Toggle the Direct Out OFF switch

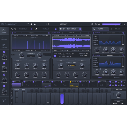(31, 56)
